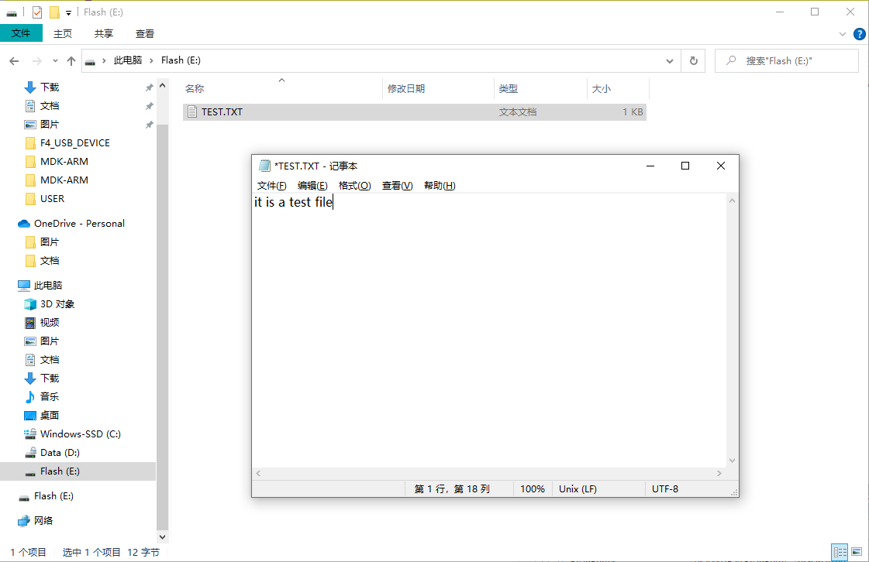Viewport: 869px width, 562px height.
Task: Click the 音乐 music note icon in the sidebar
Action: tap(30, 397)
